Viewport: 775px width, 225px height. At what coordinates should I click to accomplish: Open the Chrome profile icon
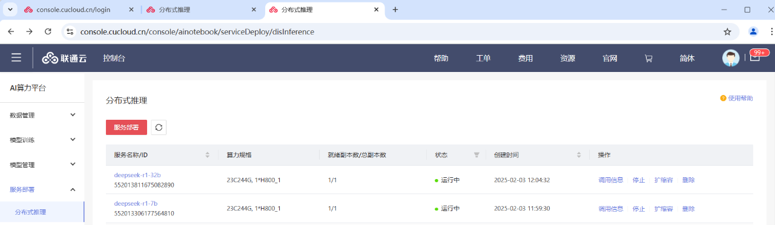coord(753,31)
